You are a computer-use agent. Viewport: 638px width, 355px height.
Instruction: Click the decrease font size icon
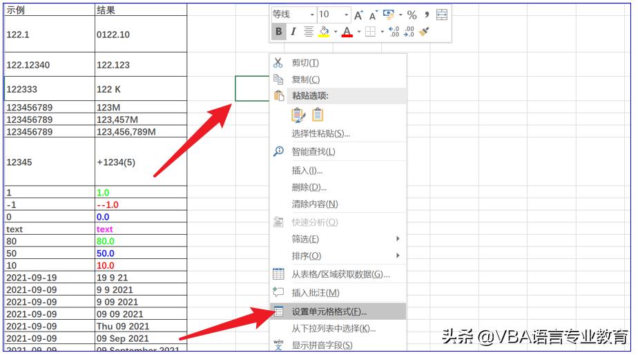click(373, 15)
